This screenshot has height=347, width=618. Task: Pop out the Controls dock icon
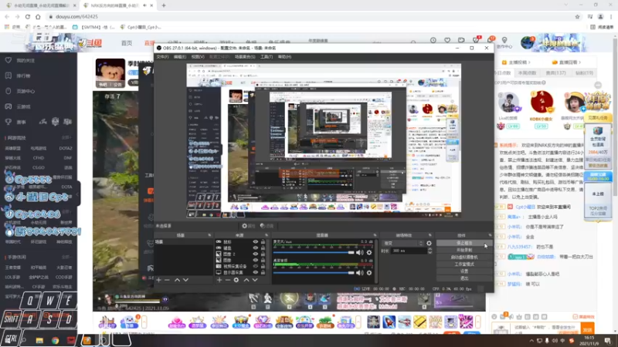(490, 235)
